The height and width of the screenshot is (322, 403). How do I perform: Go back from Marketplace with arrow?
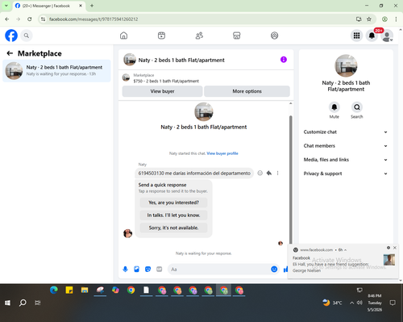point(10,53)
